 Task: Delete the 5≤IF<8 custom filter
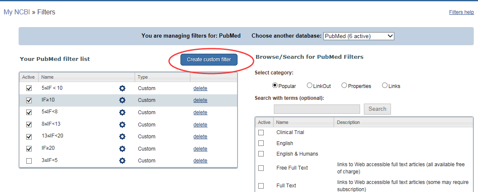[200, 112]
